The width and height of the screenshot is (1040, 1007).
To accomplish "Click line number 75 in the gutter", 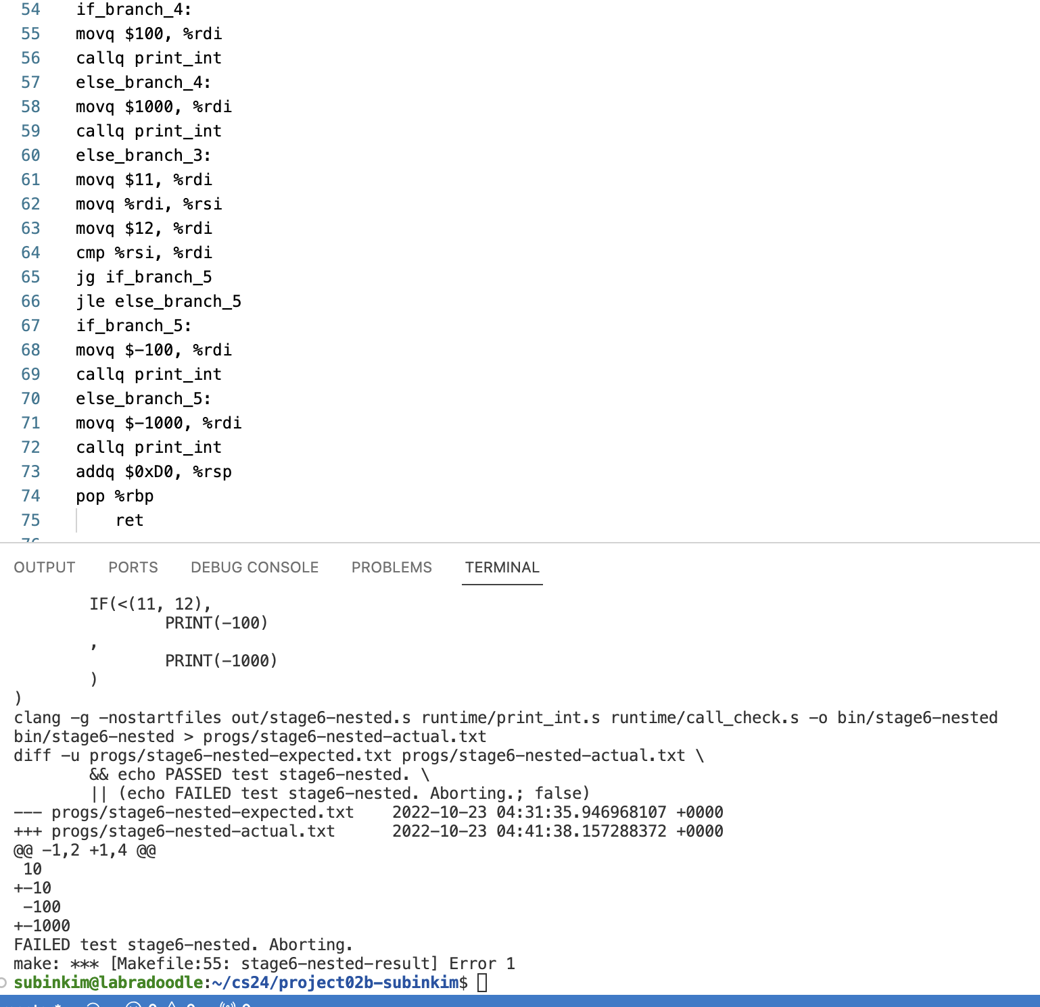I will 30,520.
